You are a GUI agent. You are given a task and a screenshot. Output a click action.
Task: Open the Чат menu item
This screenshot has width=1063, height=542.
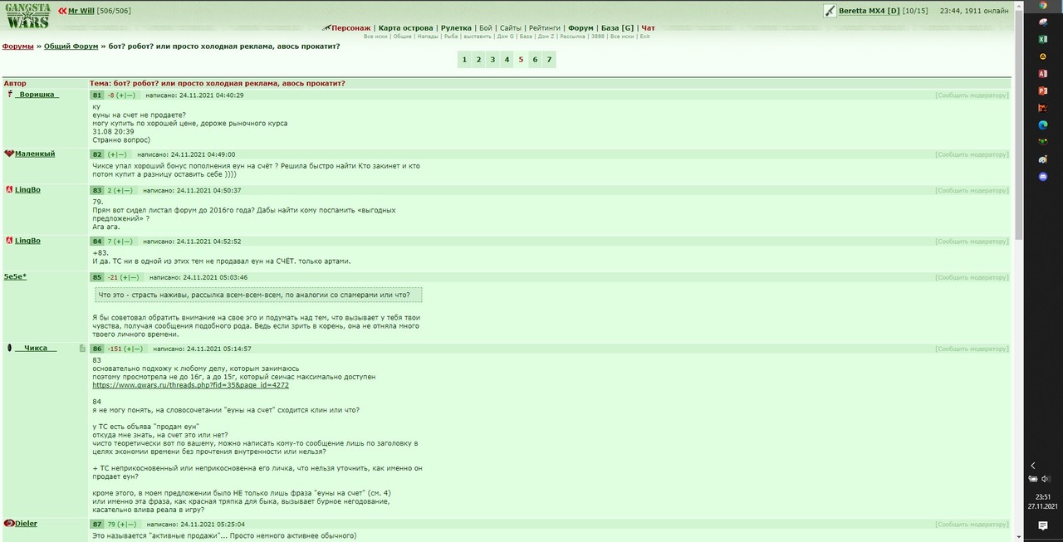[x=648, y=28]
